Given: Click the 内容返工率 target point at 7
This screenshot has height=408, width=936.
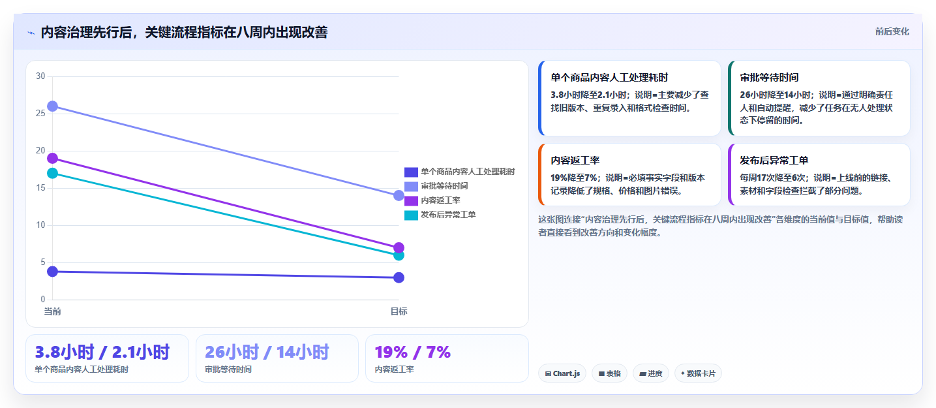Looking at the screenshot, I should (x=399, y=247).
